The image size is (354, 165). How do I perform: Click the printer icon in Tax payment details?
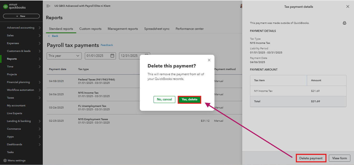click(344, 23)
